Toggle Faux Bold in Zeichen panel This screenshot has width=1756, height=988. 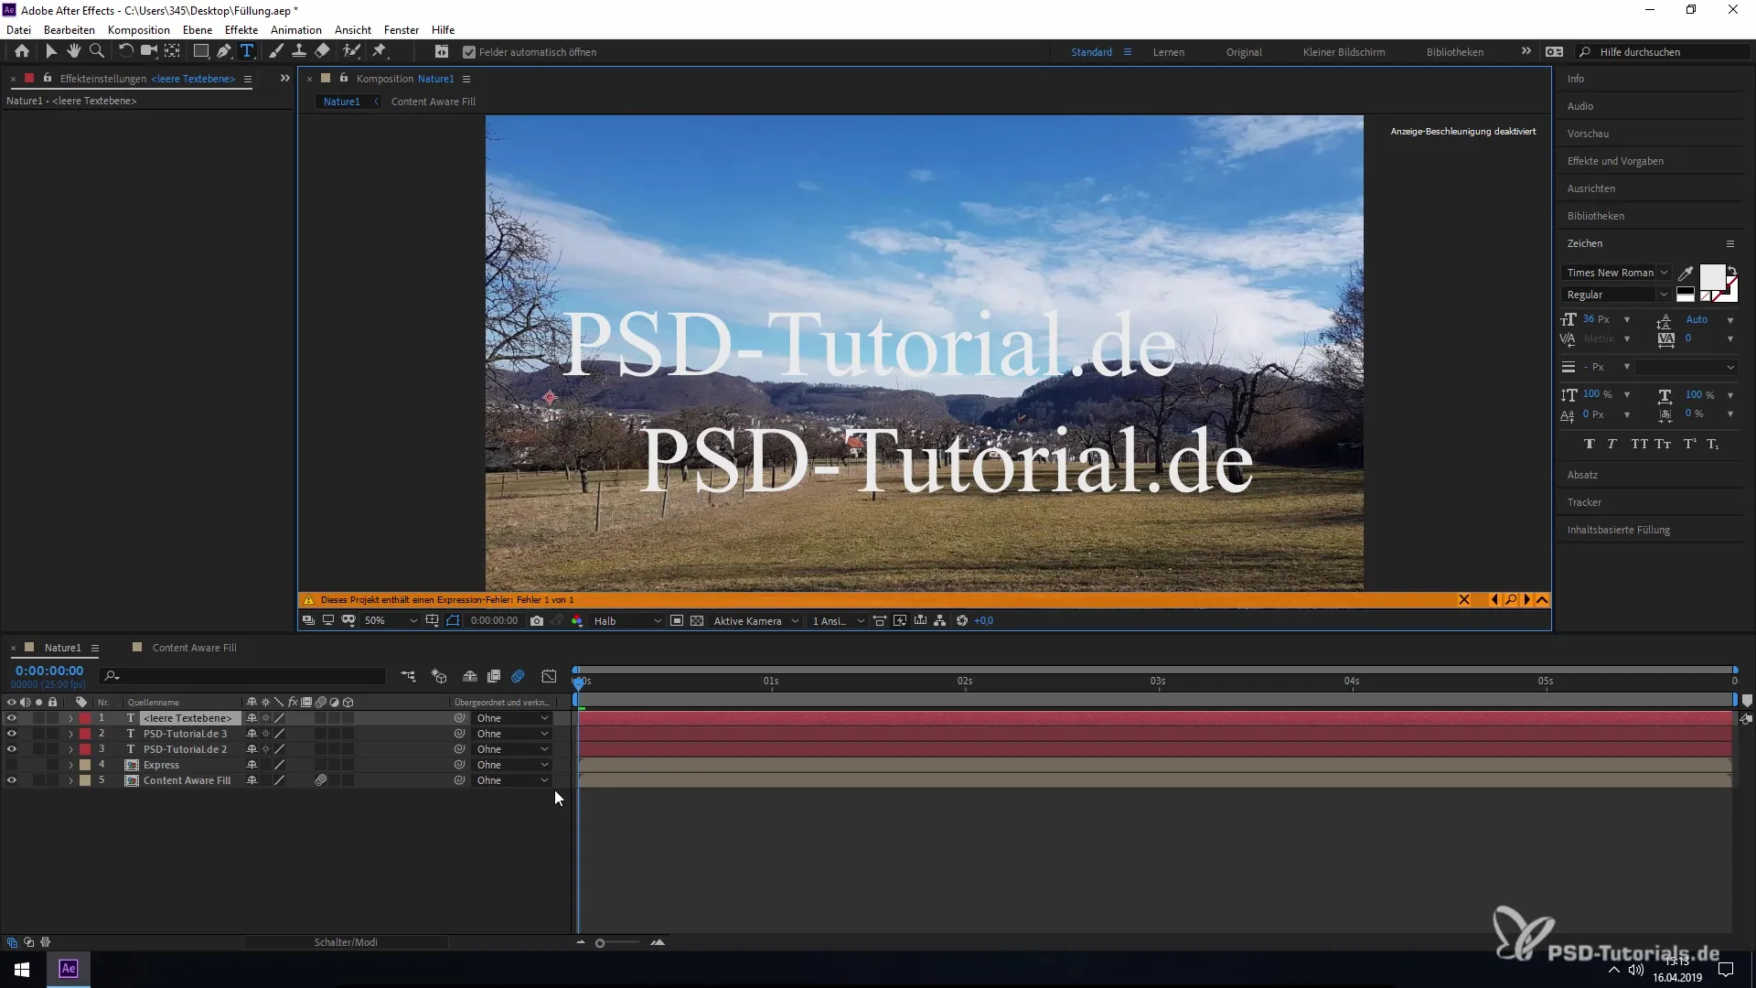pyautogui.click(x=1590, y=444)
